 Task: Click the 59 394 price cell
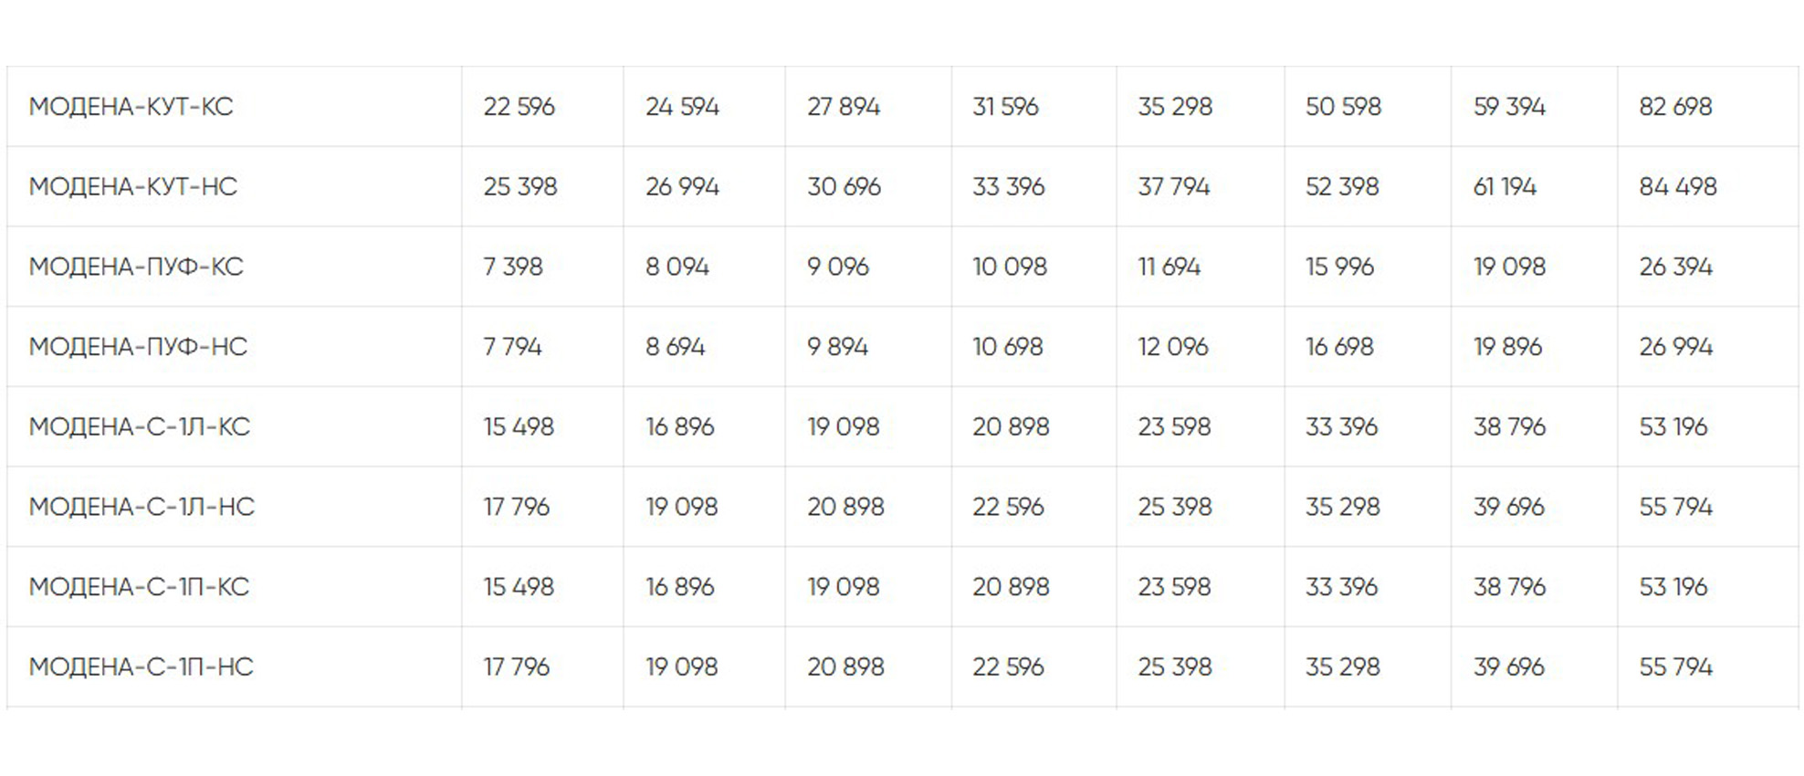pyautogui.click(x=1509, y=107)
